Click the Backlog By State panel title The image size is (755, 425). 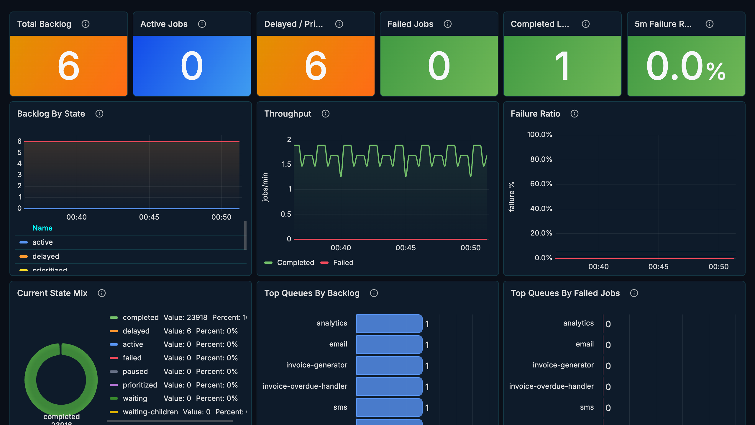click(51, 114)
